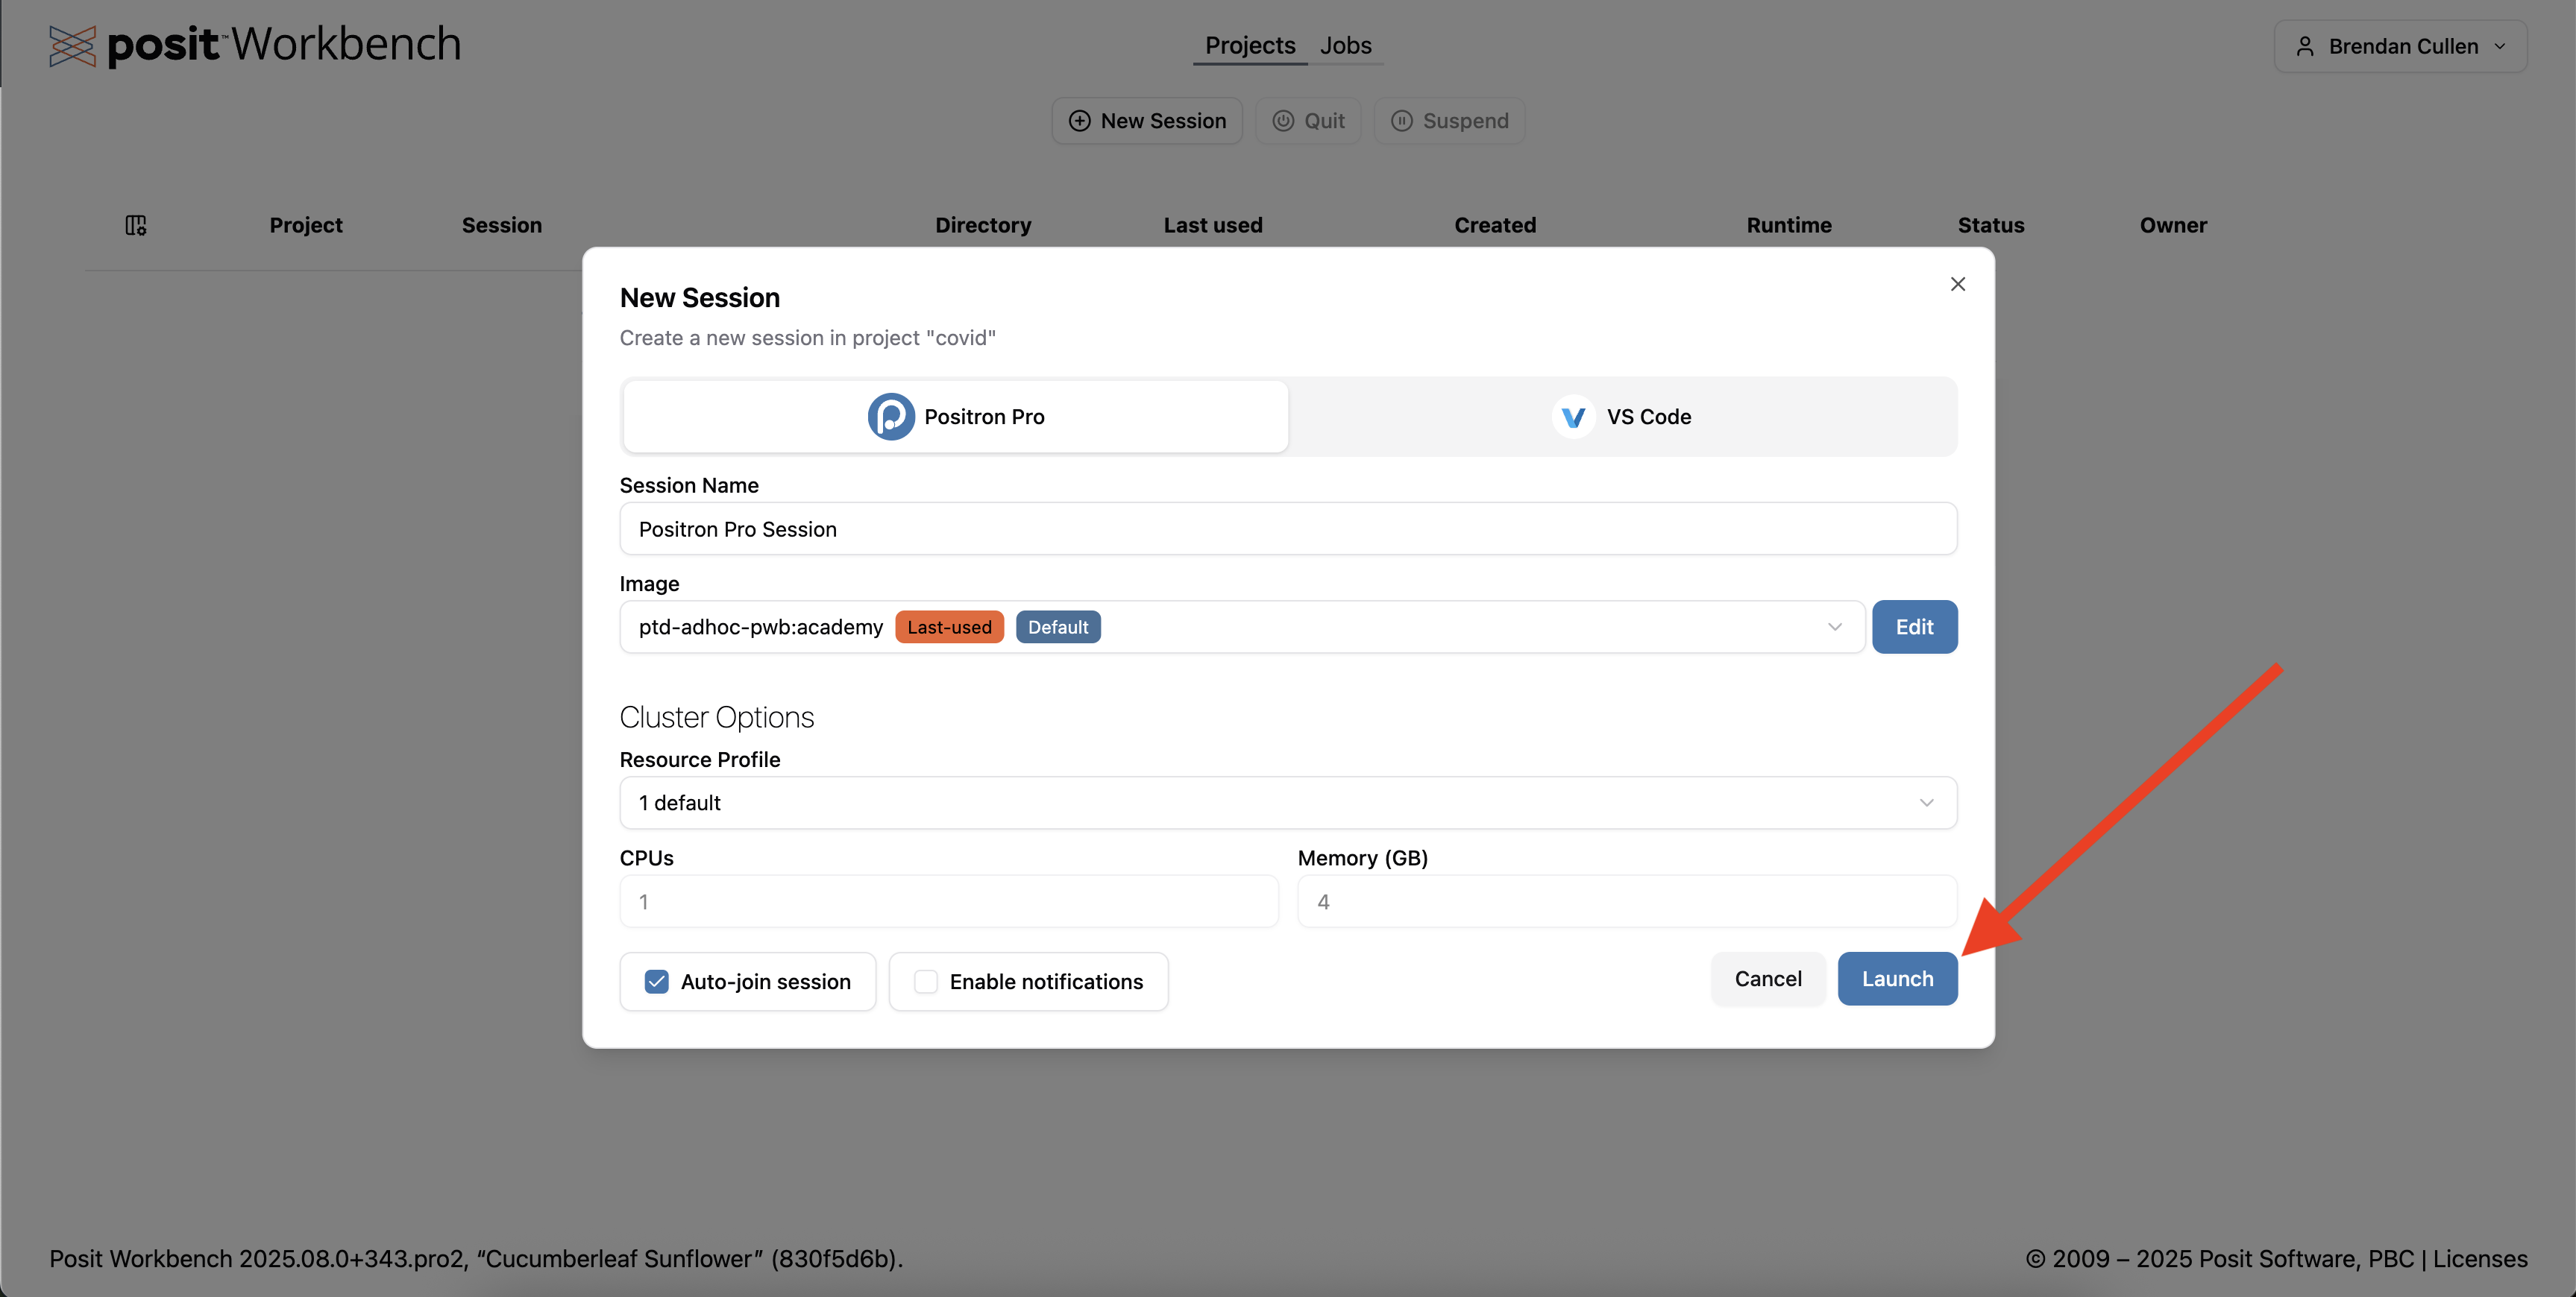Click the user profile icon beside Brendan Cullen

tap(2305, 47)
